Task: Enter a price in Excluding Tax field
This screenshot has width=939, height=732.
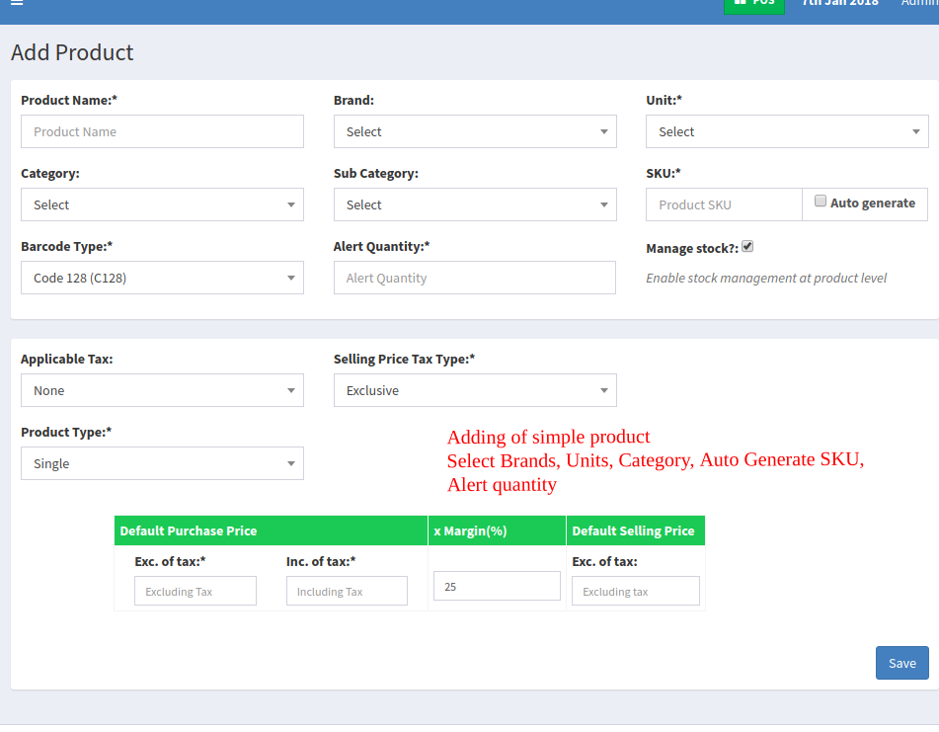Action: click(x=195, y=590)
